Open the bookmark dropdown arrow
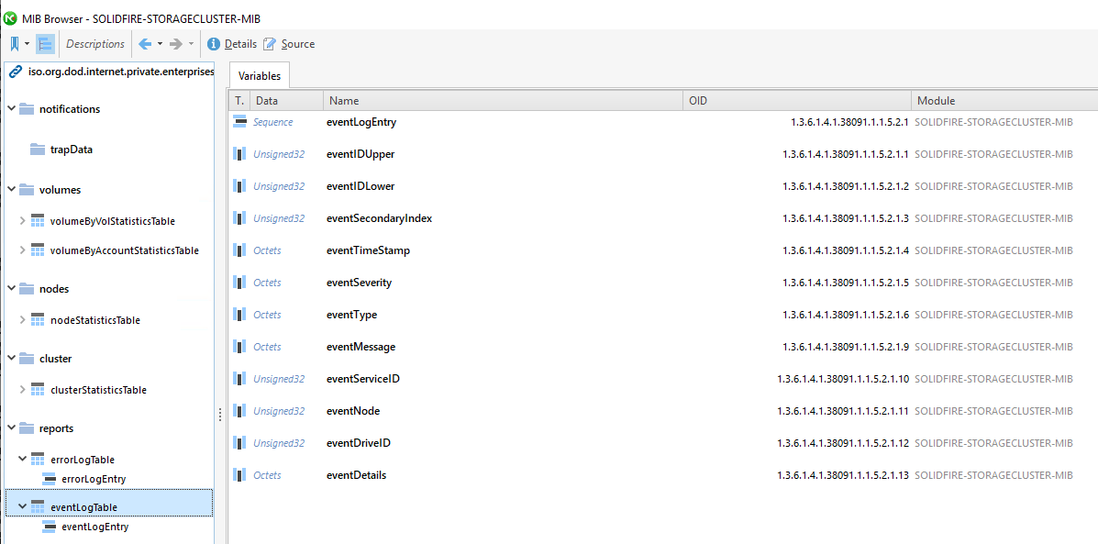 pyautogui.click(x=27, y=44)
